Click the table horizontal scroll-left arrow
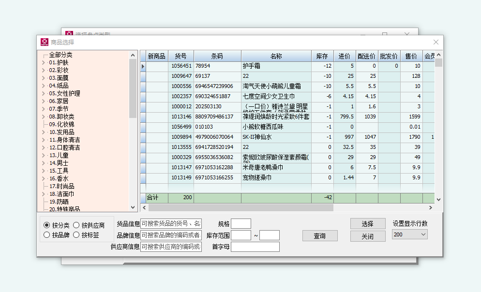This screenshot has height=292, width=481. [145, 208]
